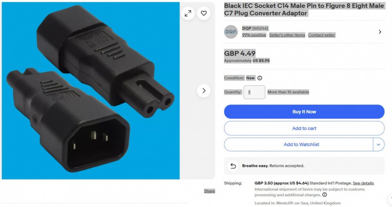The width and height of the screenshot is (392, 207).
Task: Click the quantity input field
Action: 254,92
